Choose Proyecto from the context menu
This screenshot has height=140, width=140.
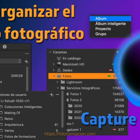point(110,29)
